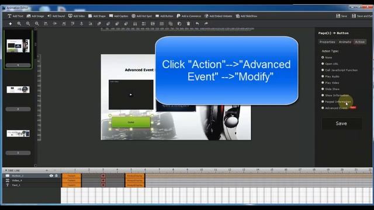Collapse the TIME LINE panel triangle
Image resolution: width=374 pixels, height=210 pixels.
coord(6,170)
